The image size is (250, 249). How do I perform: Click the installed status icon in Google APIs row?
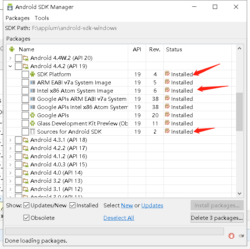coord(167,115)
